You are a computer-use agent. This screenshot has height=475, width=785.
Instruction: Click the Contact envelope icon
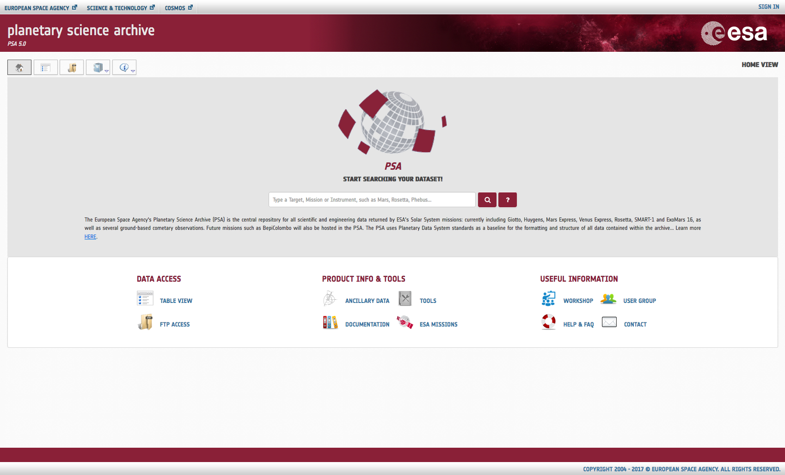(x=609, y=322)
